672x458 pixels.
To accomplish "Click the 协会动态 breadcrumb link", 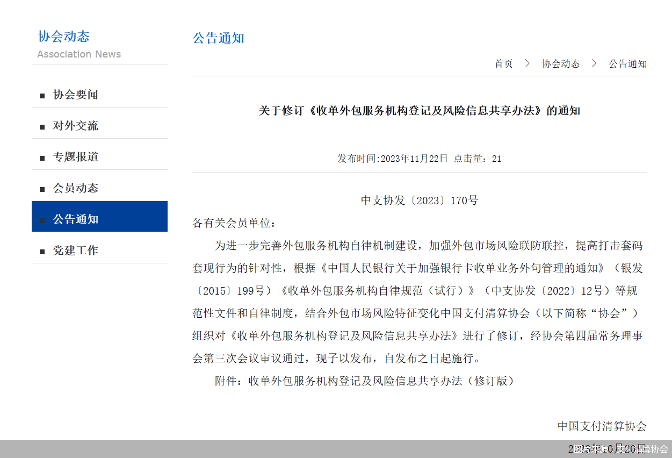I will (x=560, y=63).
